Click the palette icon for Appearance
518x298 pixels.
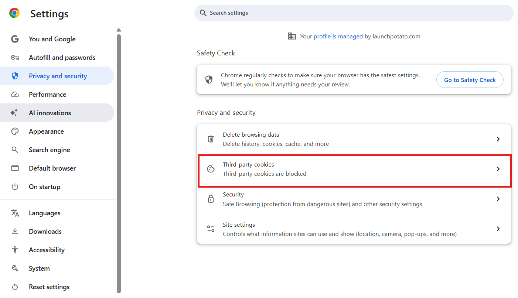point(15,131)
